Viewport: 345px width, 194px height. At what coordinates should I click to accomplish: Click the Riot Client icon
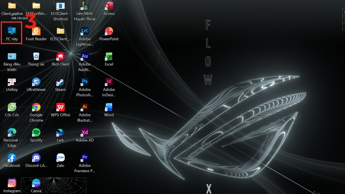tap(60, 56)
